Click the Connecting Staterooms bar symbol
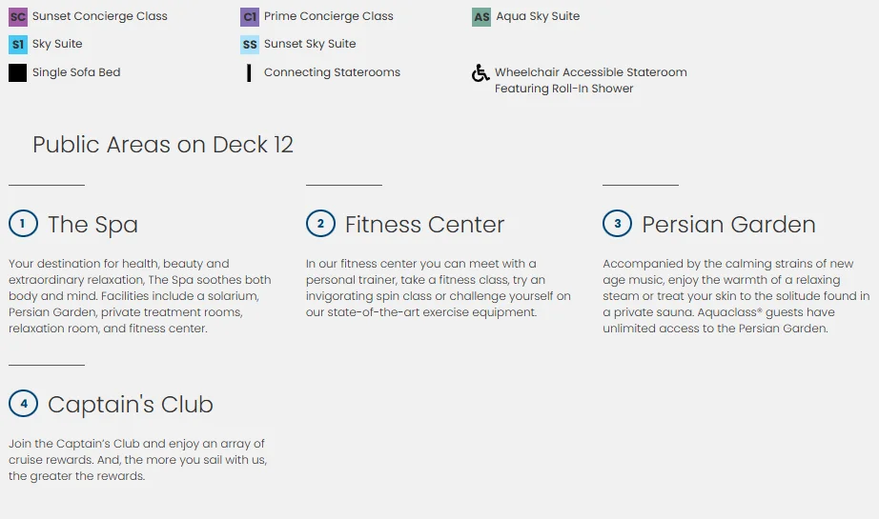This screenshot has width=879, height=519. (x=249, y=72)
